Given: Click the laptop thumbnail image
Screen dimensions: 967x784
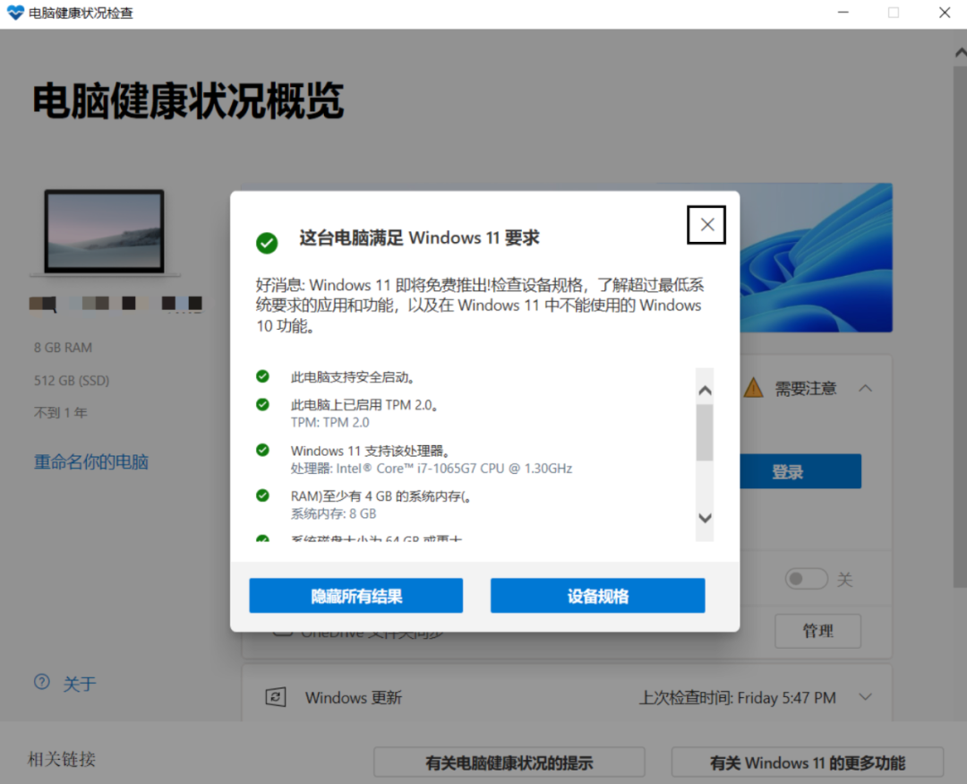Looking at the screenshot, I should click(104, 232).
